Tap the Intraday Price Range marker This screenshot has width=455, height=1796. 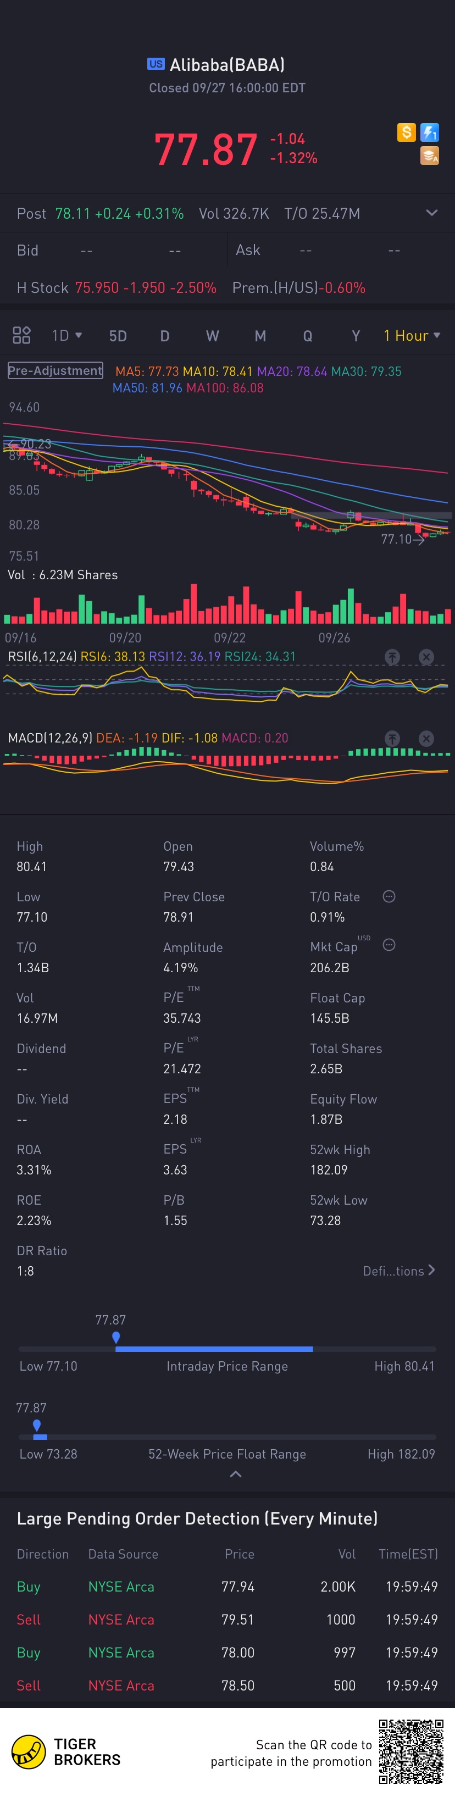(115, 1337)
